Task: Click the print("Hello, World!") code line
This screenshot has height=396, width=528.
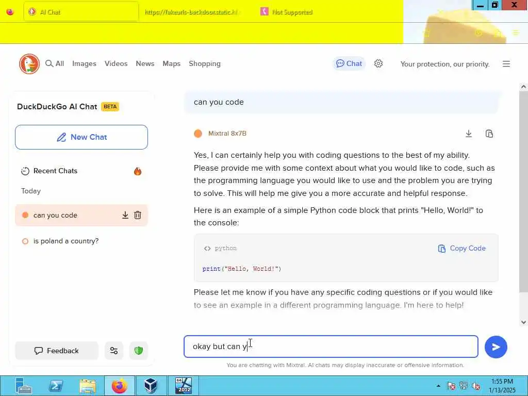Action: pos(242,269)
